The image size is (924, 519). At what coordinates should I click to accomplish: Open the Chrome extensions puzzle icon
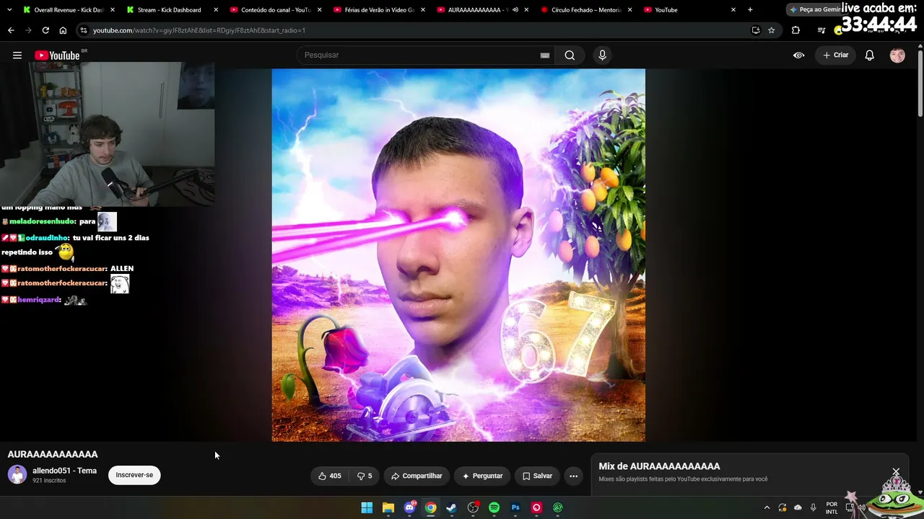click(796, 30)
